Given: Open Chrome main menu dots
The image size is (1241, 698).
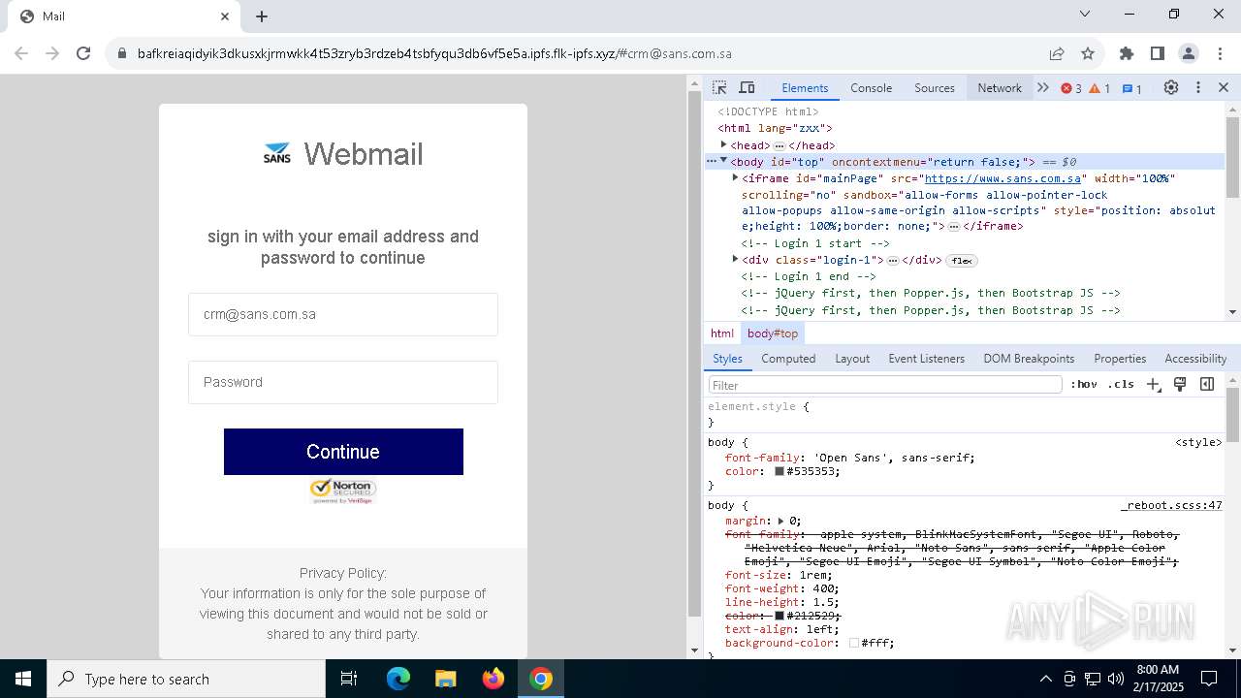Looking at the screenshot, I should (1220, 53).
